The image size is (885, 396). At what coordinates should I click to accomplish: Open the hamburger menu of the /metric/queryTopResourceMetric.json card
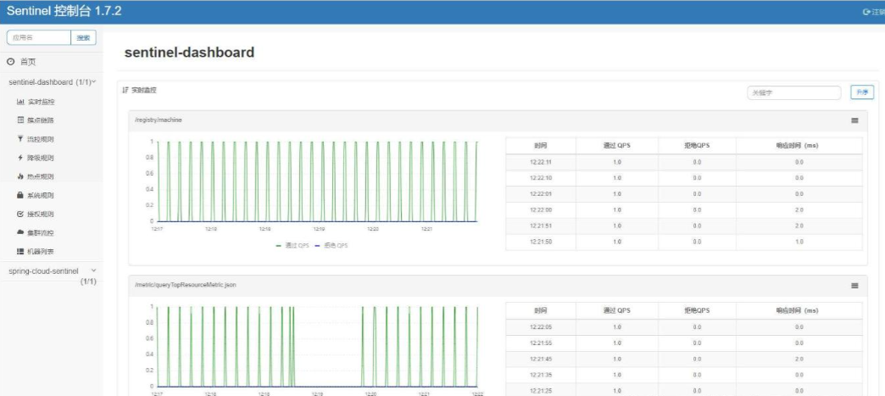tap(855, 286)
